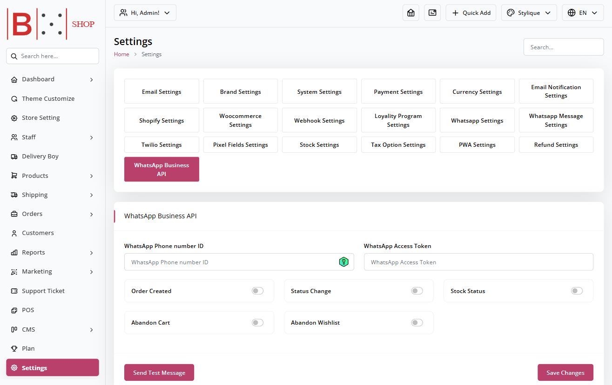Switch to the Payment Settings tab

click(x=398, y=91)
